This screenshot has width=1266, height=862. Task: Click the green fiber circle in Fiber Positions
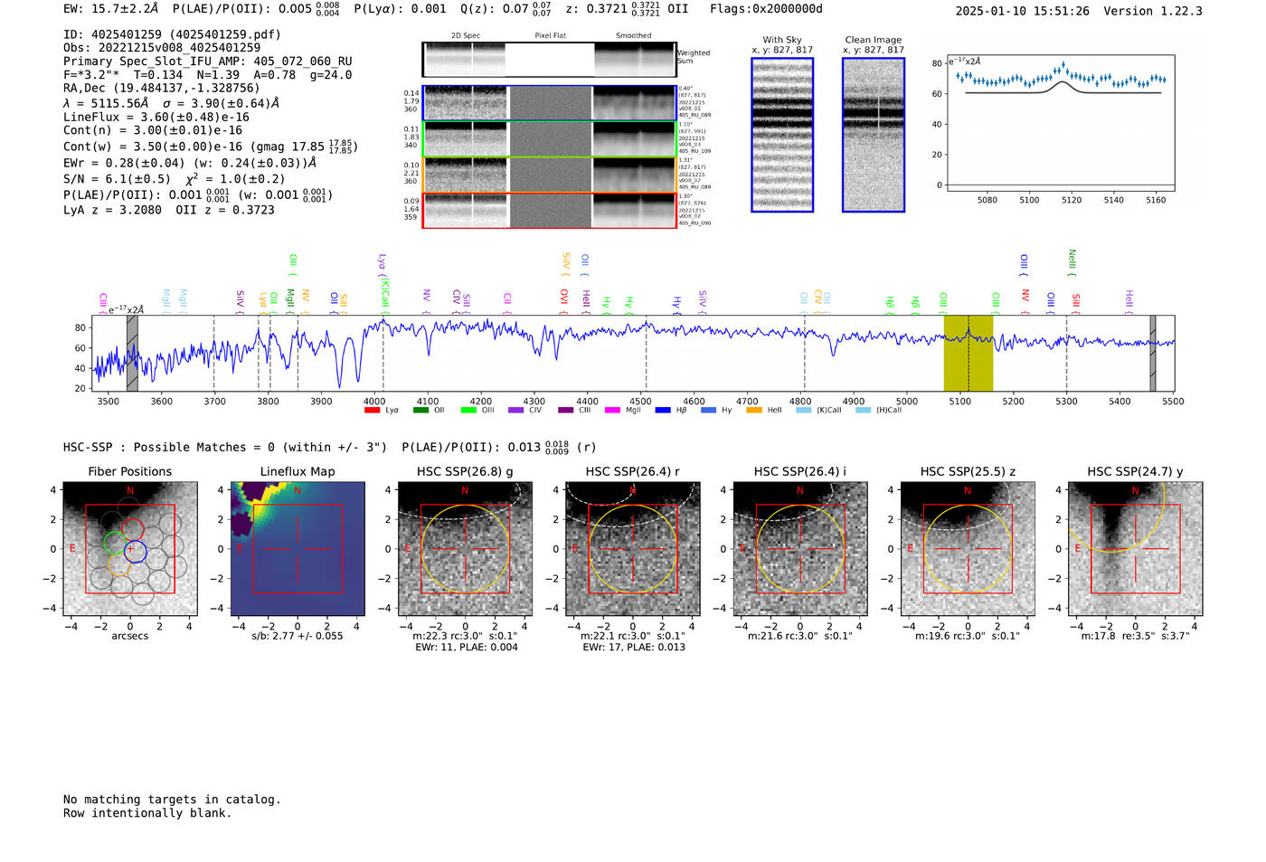(x=114, y=543)
